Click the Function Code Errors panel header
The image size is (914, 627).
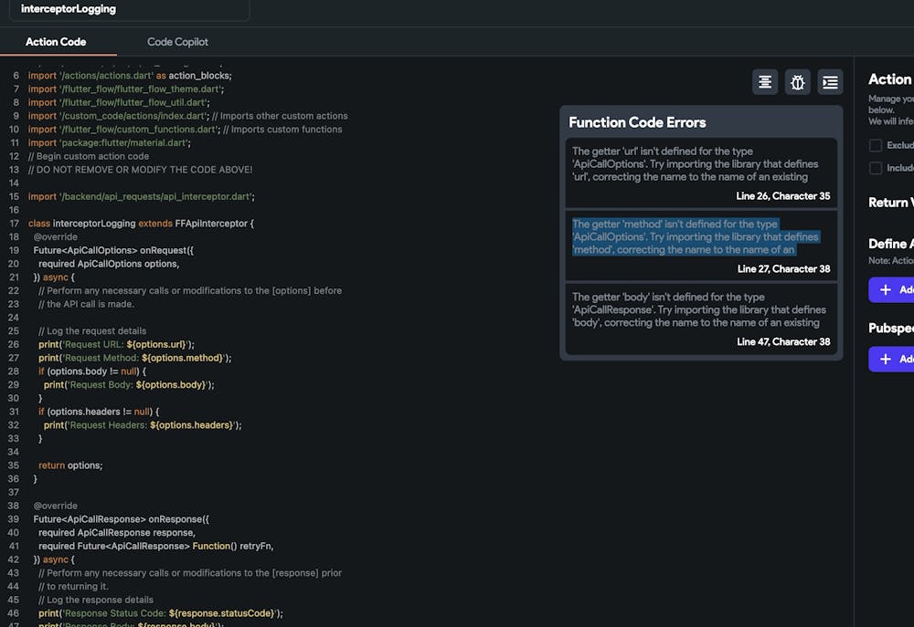pyautogui.click(x=640, y=121)
